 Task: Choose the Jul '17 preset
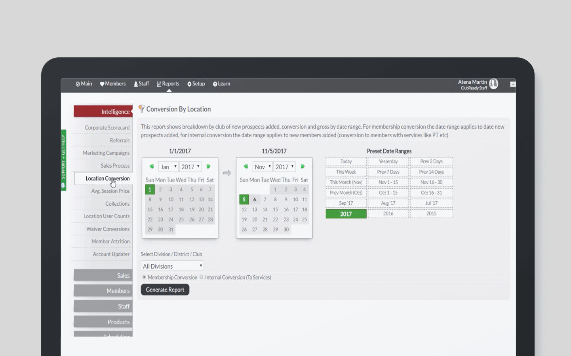431,203
